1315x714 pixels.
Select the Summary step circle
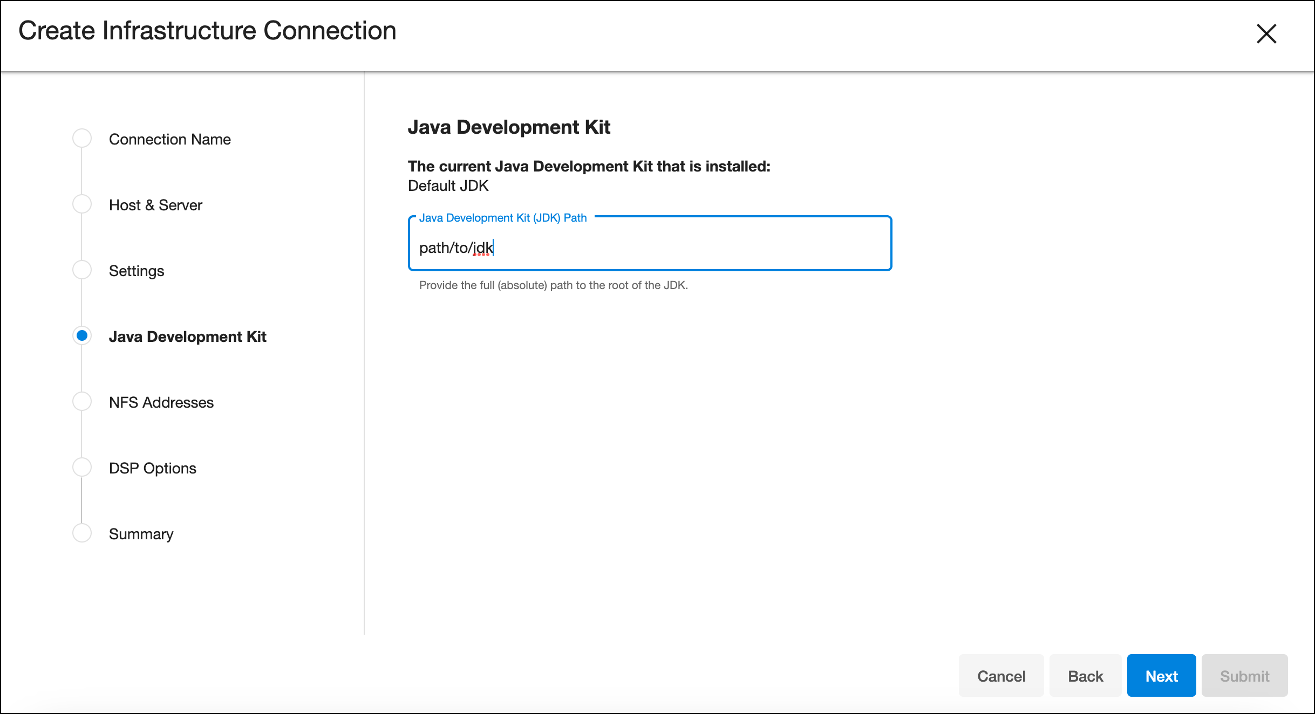coord(82,533)
